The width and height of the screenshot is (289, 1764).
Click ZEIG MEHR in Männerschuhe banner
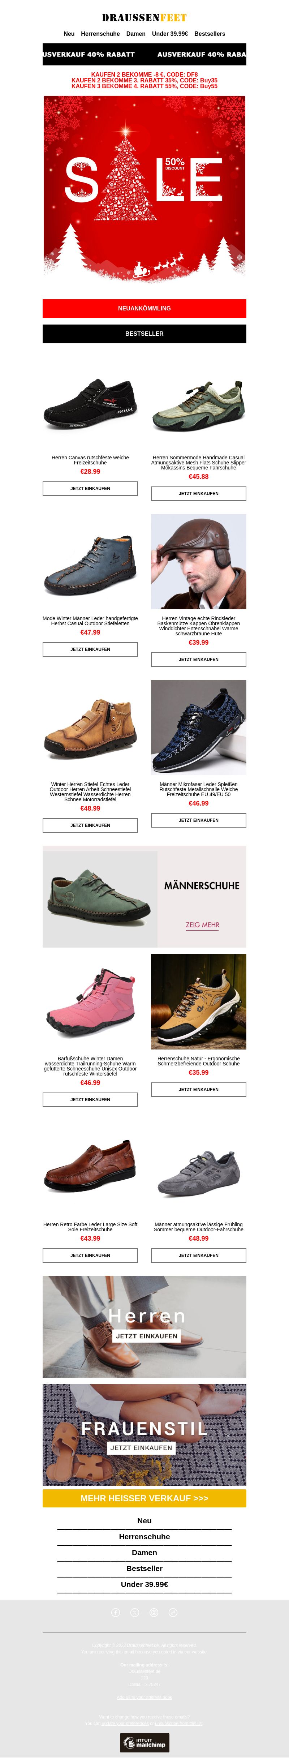tap(203, 924)
